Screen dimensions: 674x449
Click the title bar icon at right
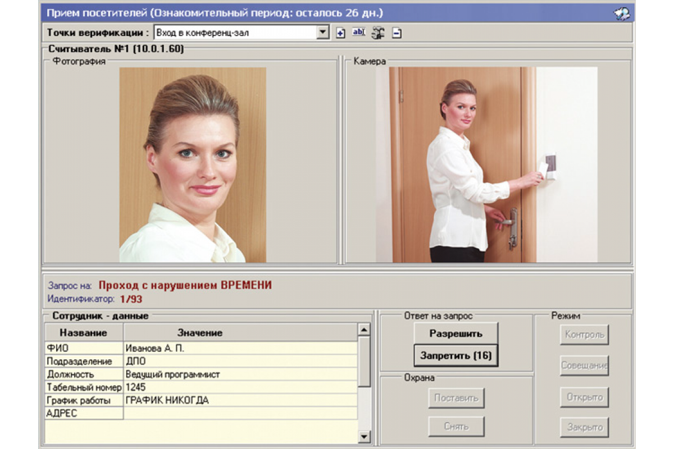[622, 14]
